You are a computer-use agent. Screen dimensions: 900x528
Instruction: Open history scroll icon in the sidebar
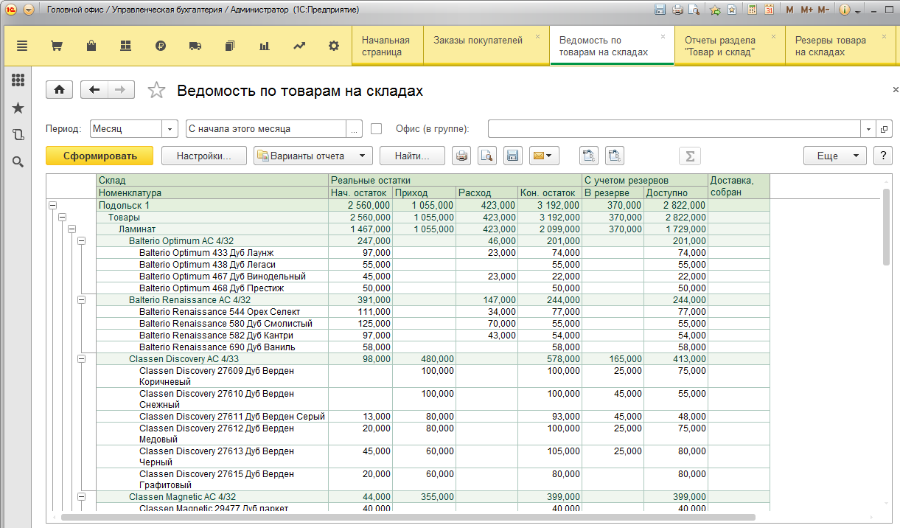coord(18,134)
